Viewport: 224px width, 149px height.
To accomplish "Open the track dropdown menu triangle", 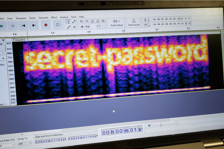I will [3, 40].
